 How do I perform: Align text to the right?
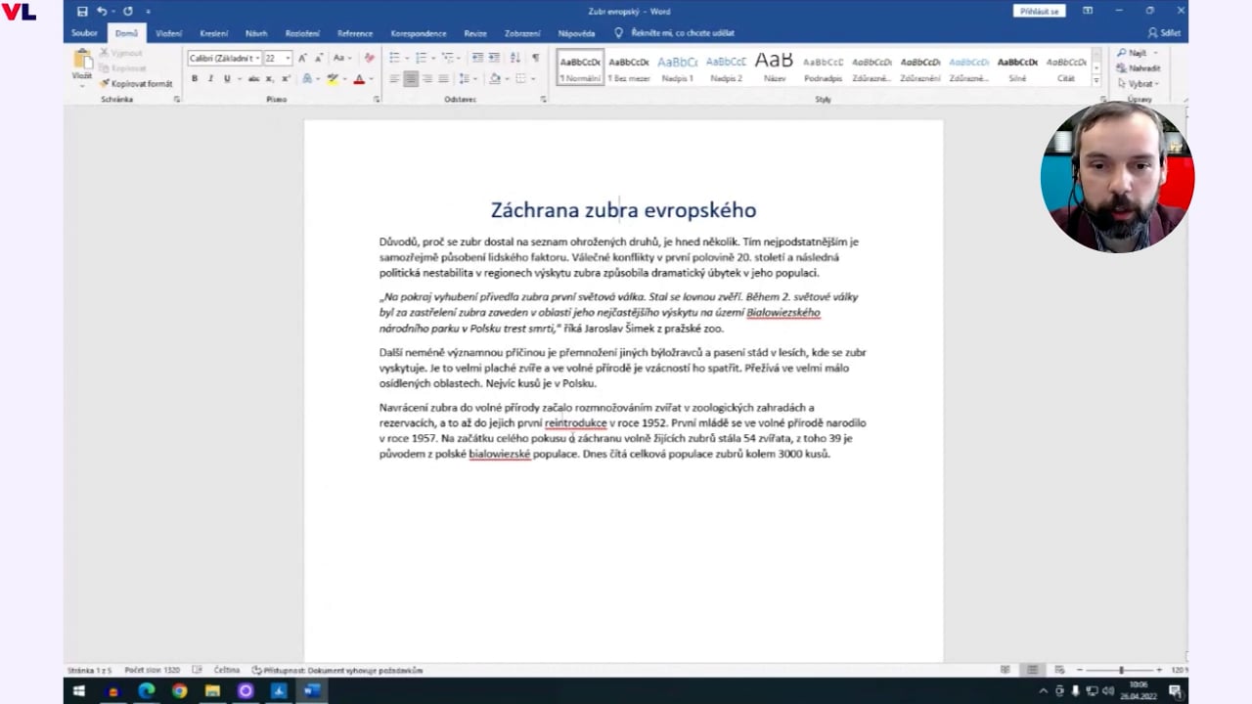[427, 78]
